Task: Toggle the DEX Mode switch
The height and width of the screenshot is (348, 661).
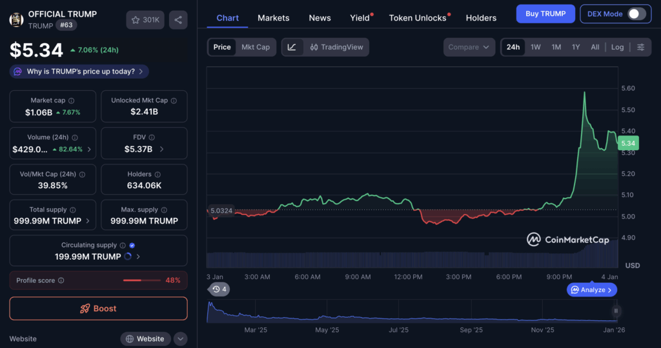Action: coord(636,14)
